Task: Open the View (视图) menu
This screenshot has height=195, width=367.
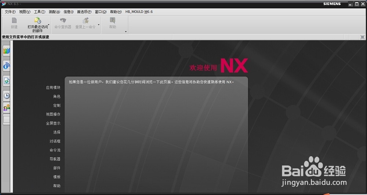Action: pyautogui.click(x=25, y=12)
